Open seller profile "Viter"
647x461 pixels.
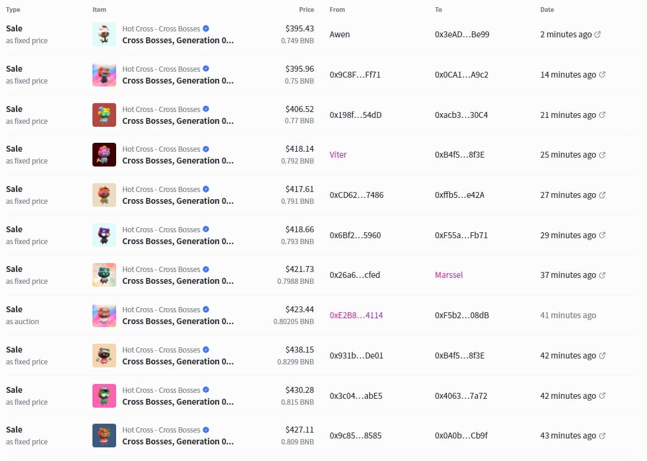[x=338, y=155]
